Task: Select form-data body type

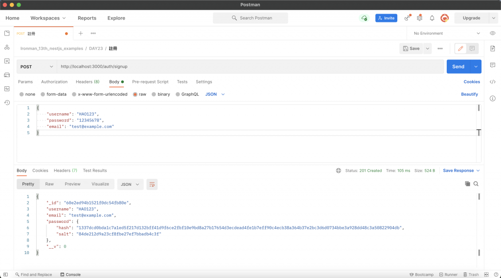Action: pos(43,94)
